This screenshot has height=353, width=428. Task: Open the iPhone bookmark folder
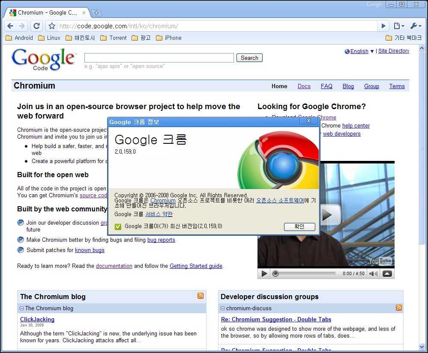tap(169, 38)
